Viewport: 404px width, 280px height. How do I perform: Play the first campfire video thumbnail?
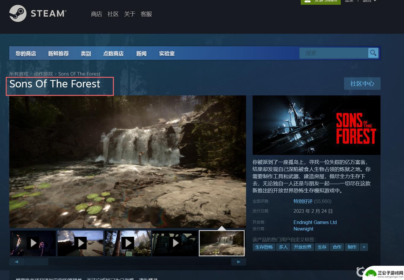(x=33, y=243)
